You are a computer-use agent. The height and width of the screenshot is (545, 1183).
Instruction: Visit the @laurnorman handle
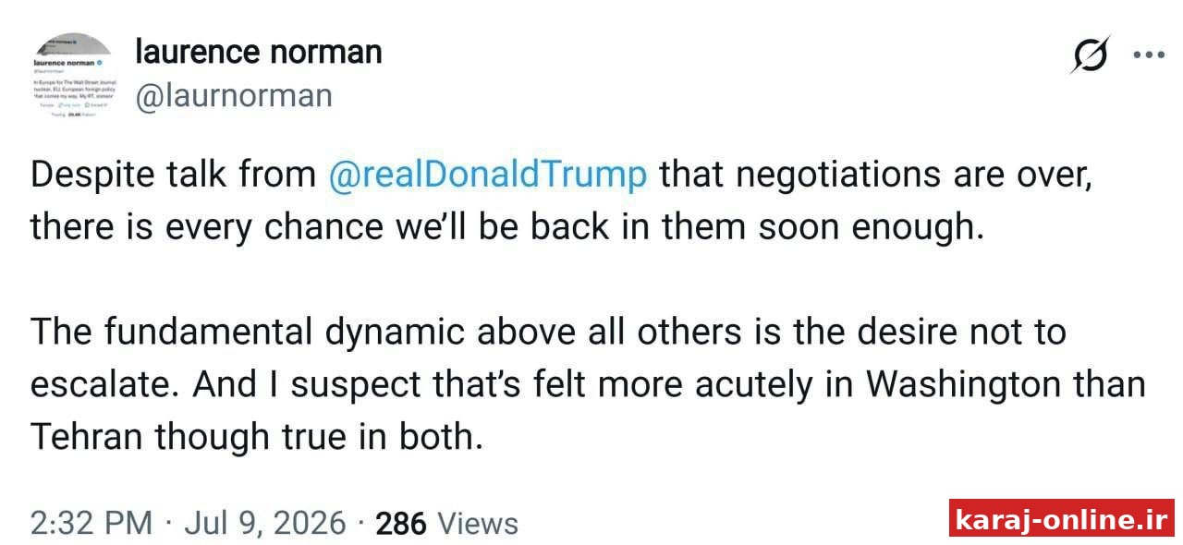coord(234,96)
